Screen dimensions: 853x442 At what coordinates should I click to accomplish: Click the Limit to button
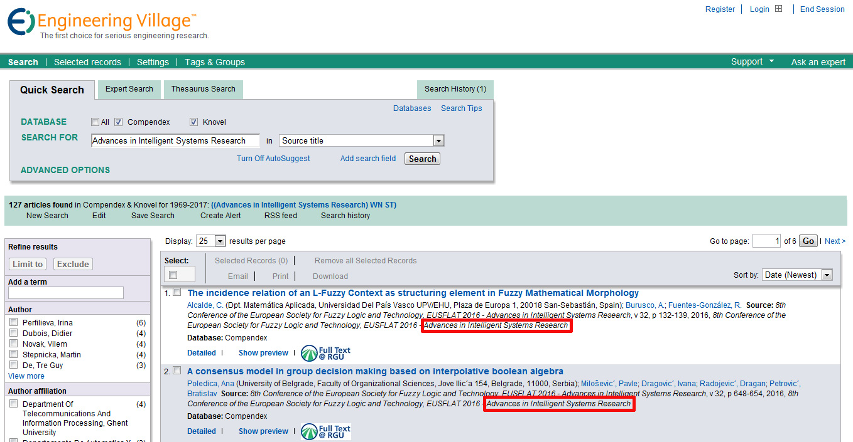28,264
